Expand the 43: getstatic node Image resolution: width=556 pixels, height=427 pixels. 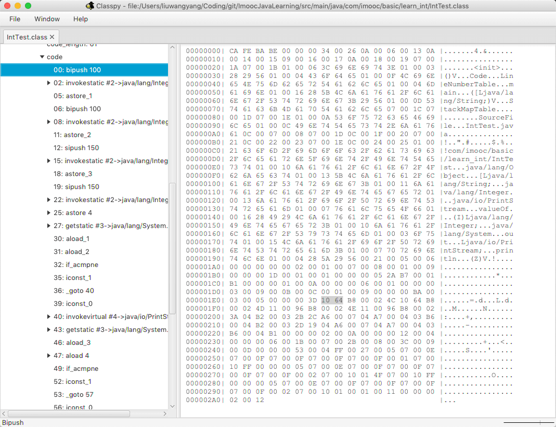[48, 330]
